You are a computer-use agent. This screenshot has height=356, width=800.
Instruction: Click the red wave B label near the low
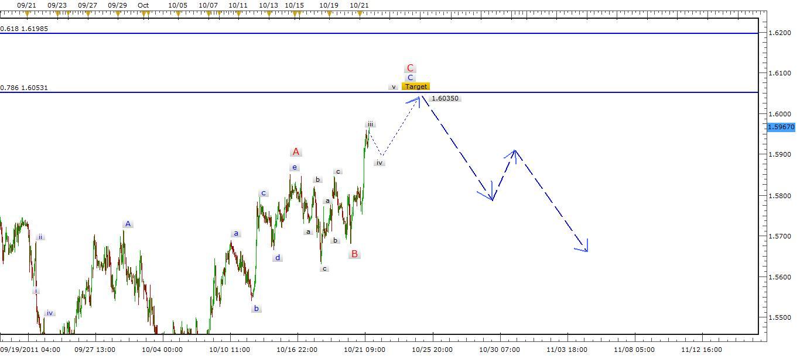click(354, 254)
